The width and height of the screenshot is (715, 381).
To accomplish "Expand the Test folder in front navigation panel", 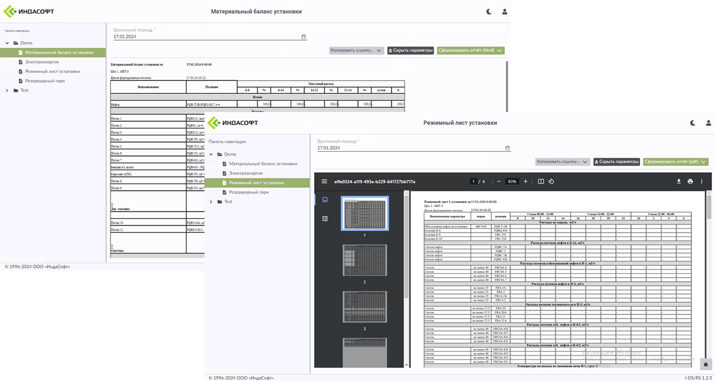I will [x=211, y=202].
